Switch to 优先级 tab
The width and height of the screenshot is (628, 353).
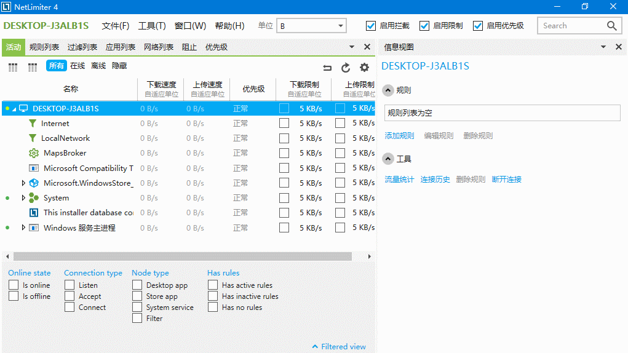(217, 47)
